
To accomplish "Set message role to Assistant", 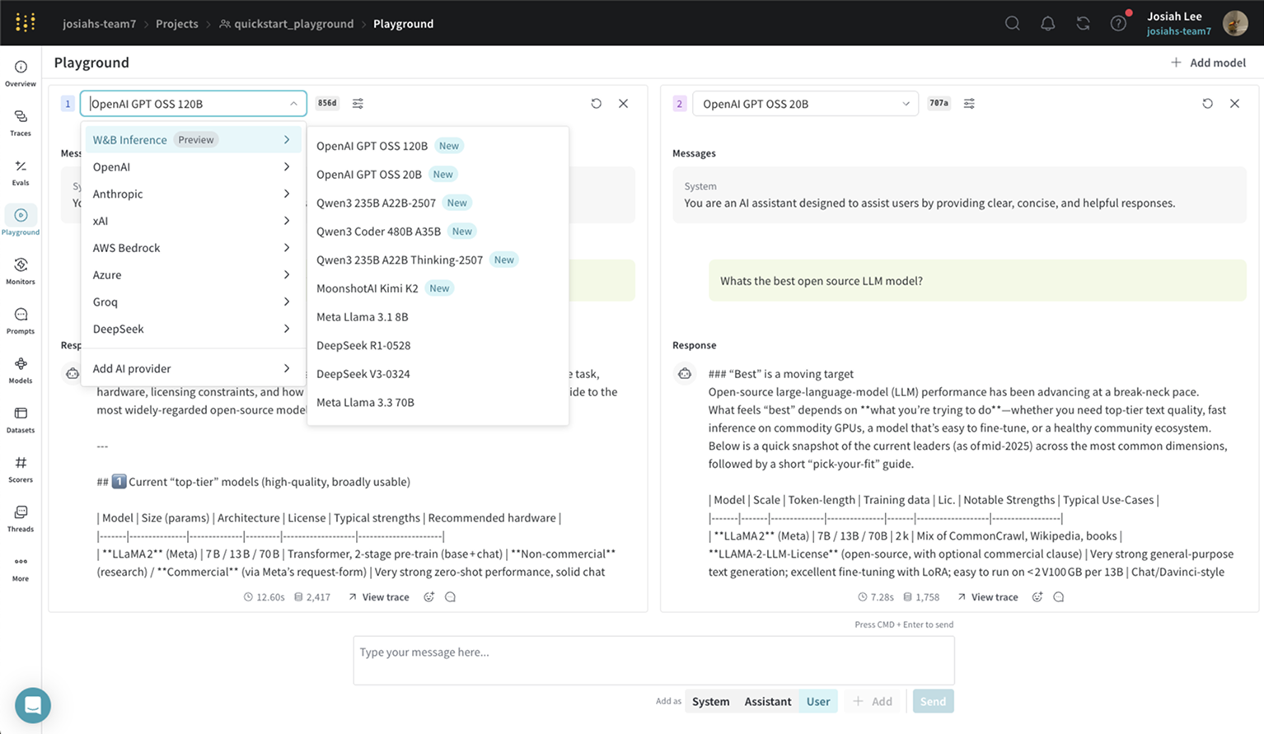I will coord(768,701).
